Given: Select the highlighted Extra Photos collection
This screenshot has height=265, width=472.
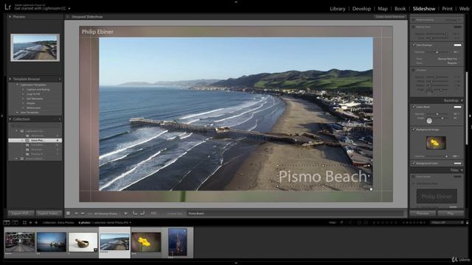Looking at the screenshot, I should [x=35, y=141].
